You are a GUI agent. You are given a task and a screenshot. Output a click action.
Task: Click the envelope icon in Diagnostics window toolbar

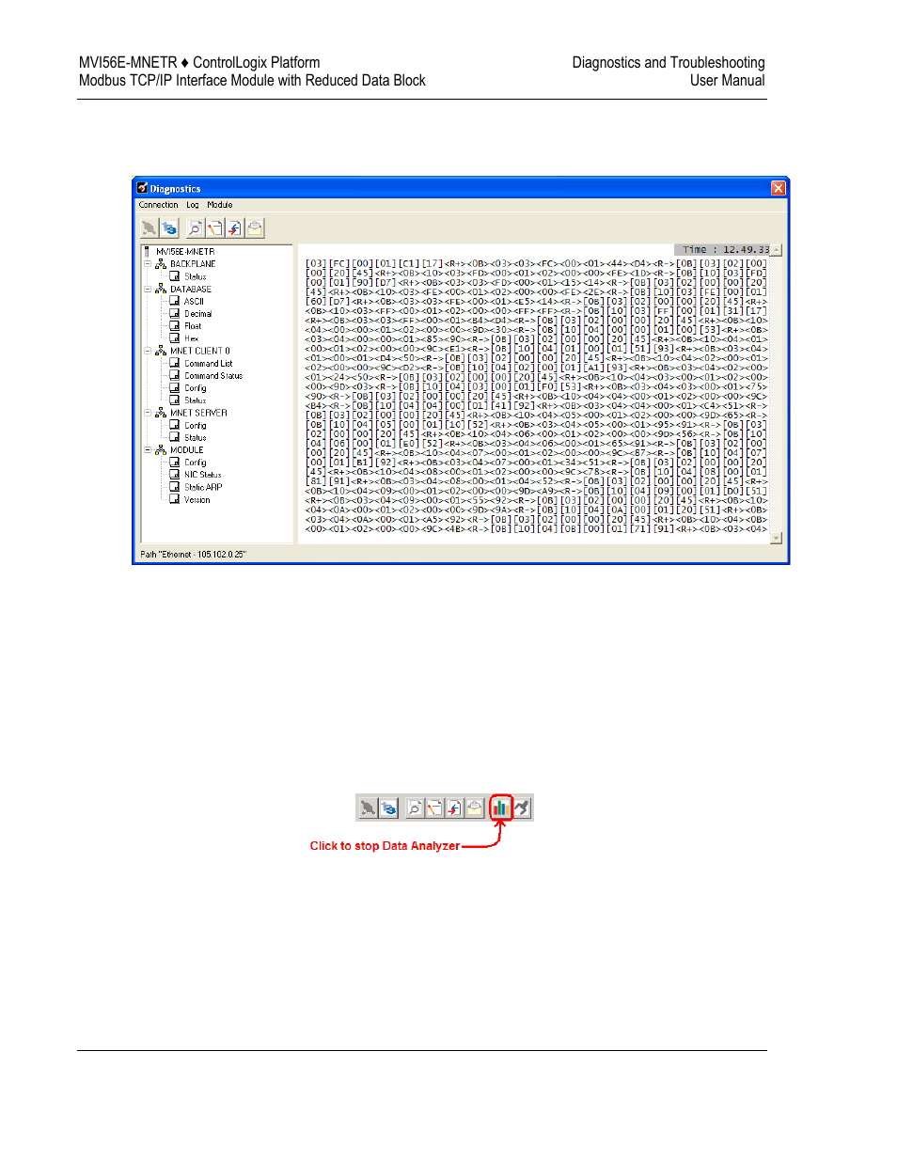click(254, 228)
